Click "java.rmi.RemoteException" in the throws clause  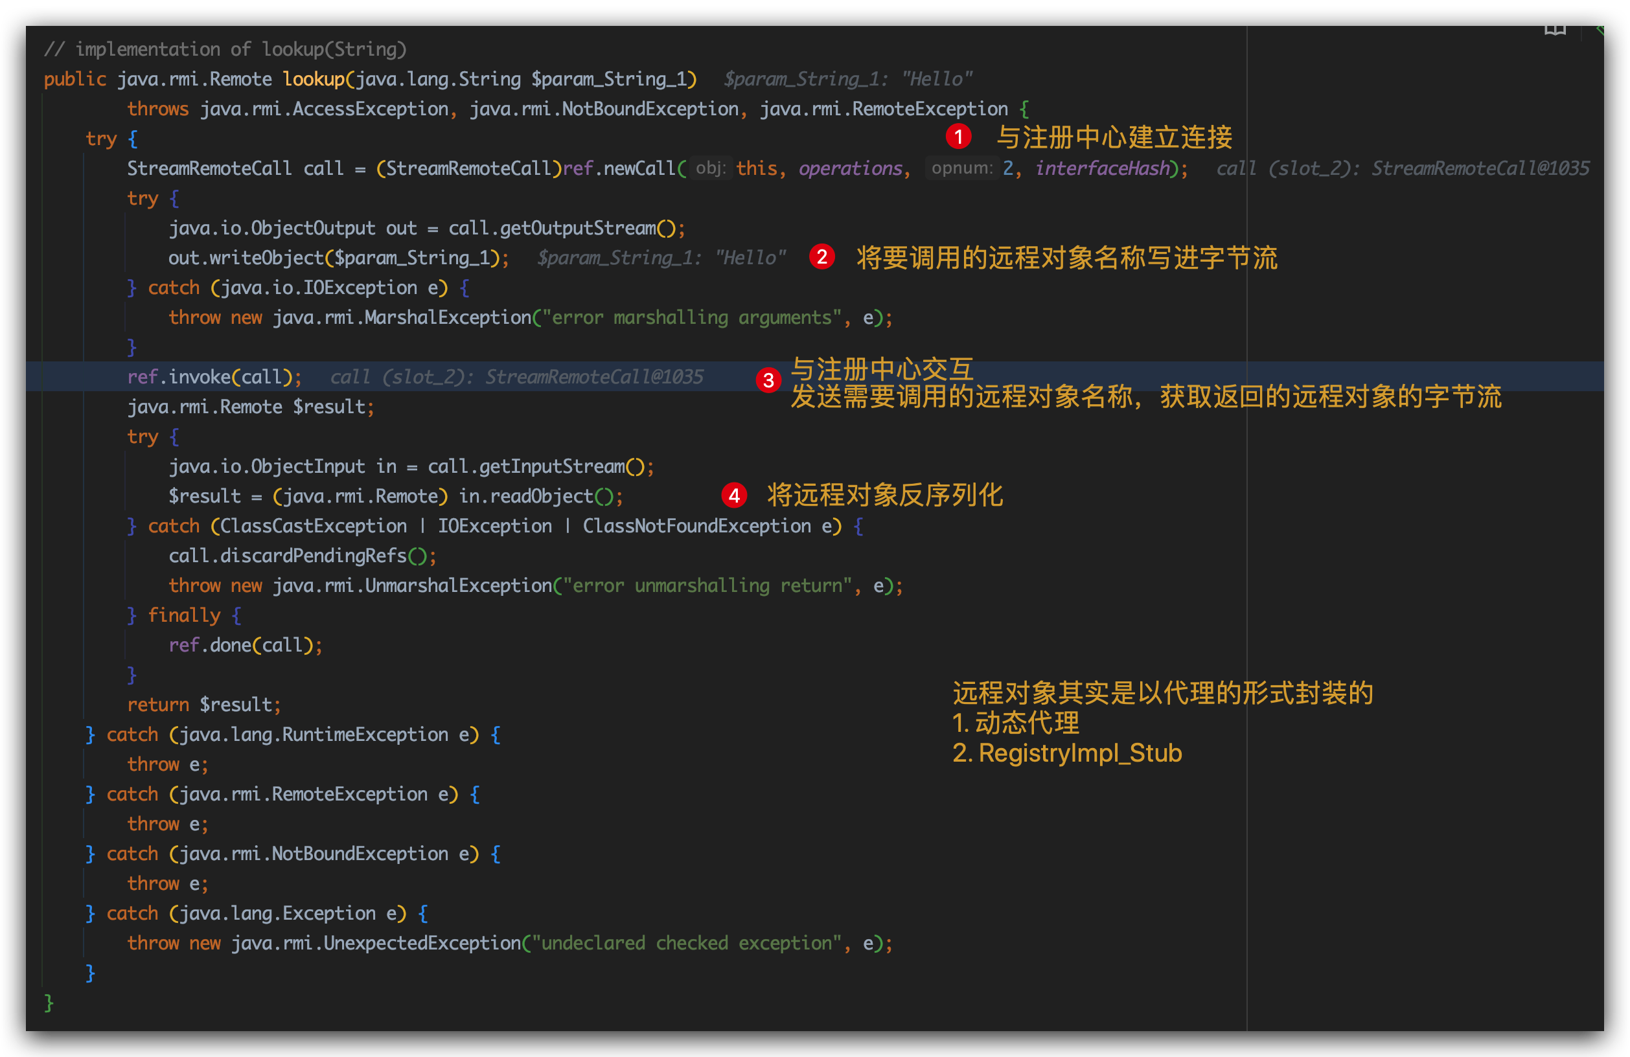(884, 109)
